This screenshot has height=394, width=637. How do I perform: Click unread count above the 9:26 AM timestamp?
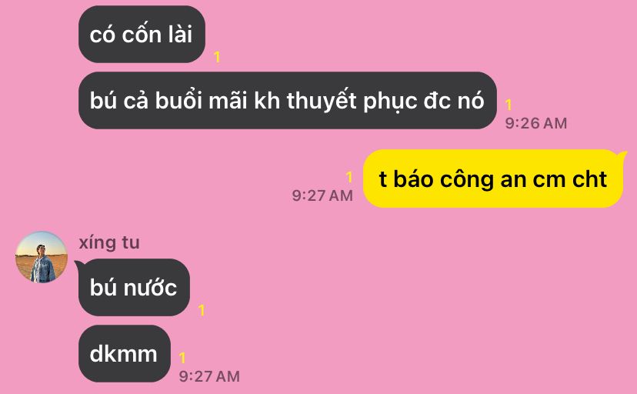click(x=509, y=105)
